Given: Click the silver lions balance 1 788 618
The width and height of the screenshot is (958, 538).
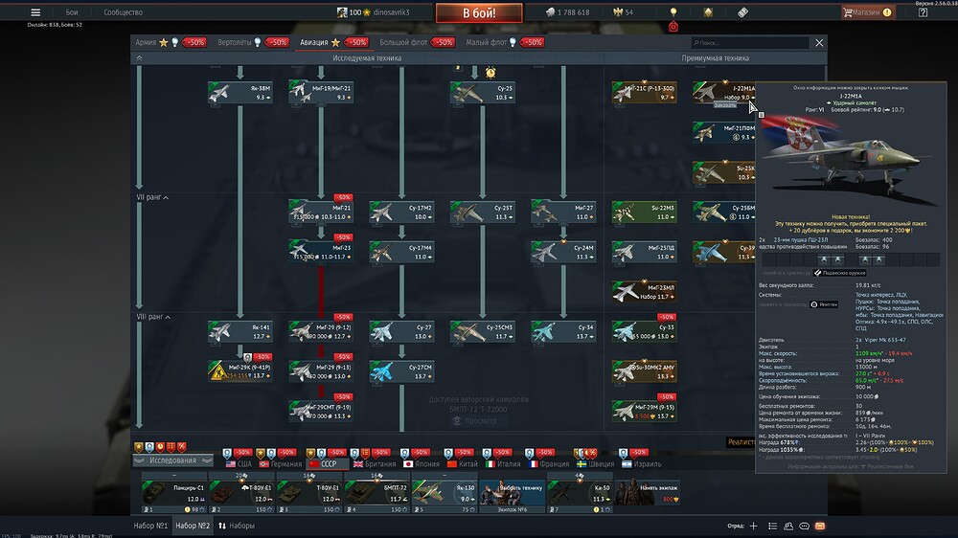Looking at the screenshot, I should 567,12.
